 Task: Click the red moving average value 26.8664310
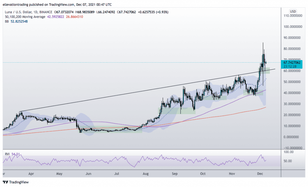tap(75, 17)
